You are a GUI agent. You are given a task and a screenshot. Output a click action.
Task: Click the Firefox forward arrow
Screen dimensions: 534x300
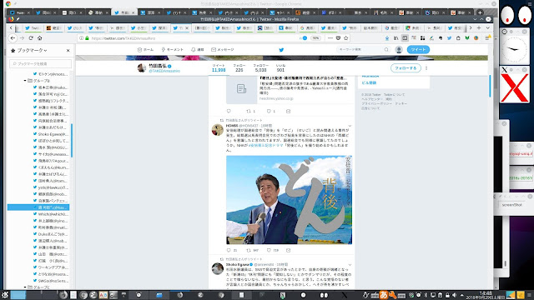coord(23,38)
